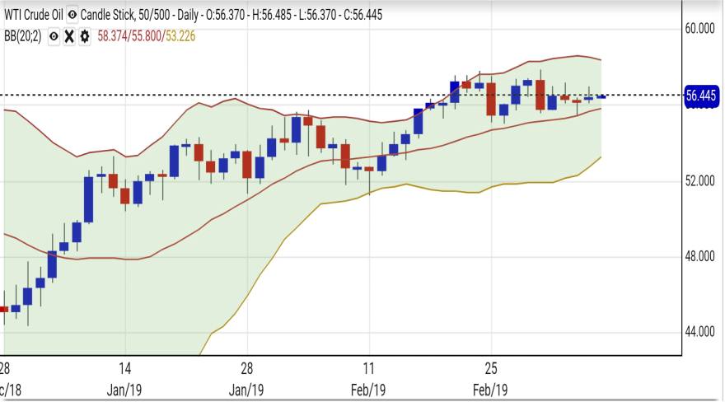Hide the BB(20;2) indicator with eye icon
Screen dimensions: 725x402
point(54,36)
